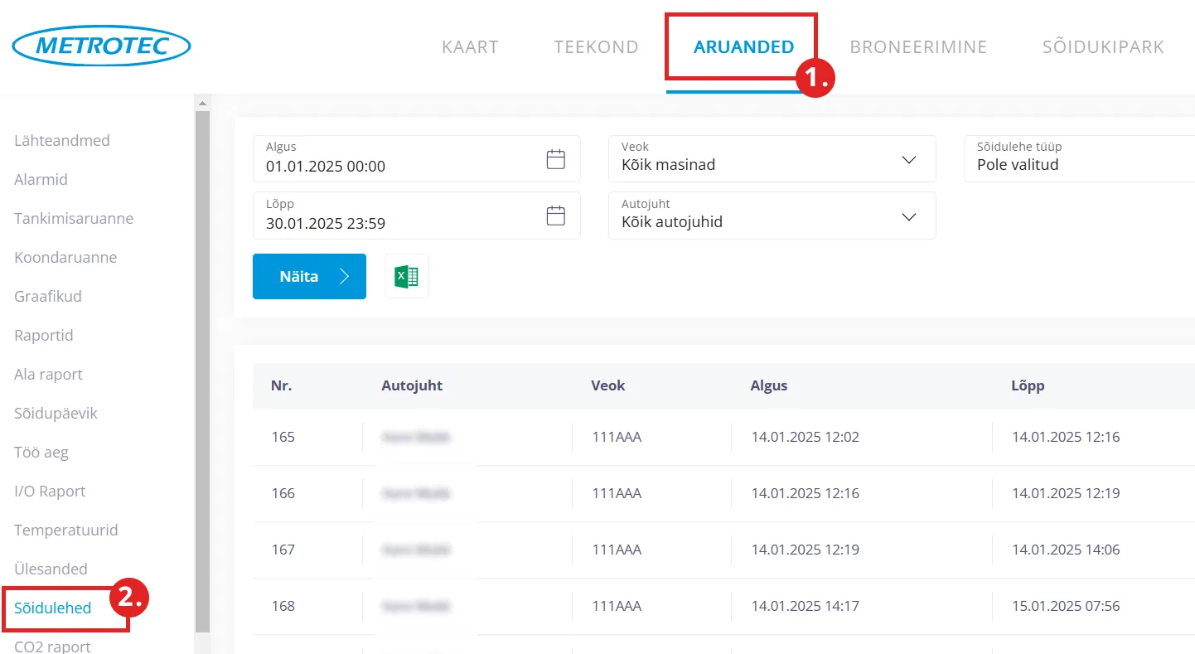Switch to the Kaart tab
The image size is (1195, 654).
470,47
